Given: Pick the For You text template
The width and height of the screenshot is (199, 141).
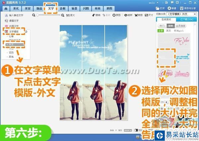Looking at the screenshot, I should click(x=182, y=41).
